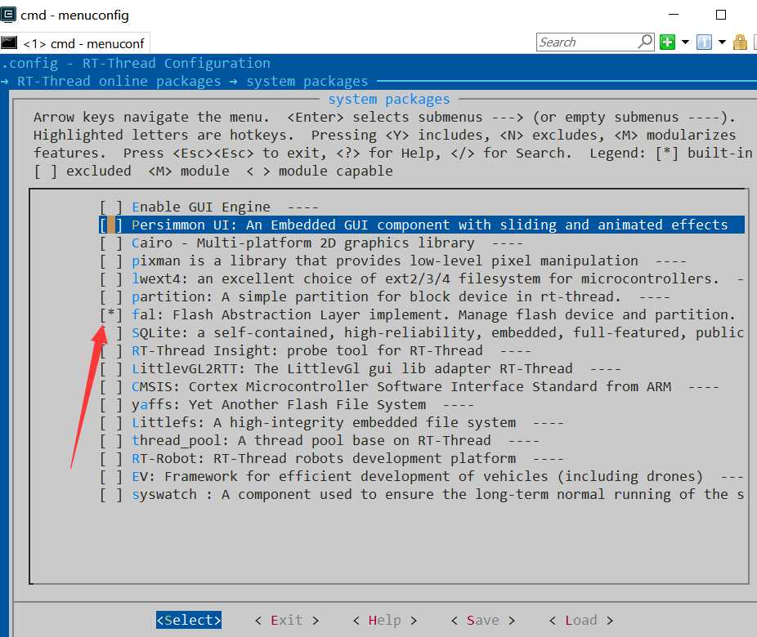Toggle the syswatch checkbox

111,495
